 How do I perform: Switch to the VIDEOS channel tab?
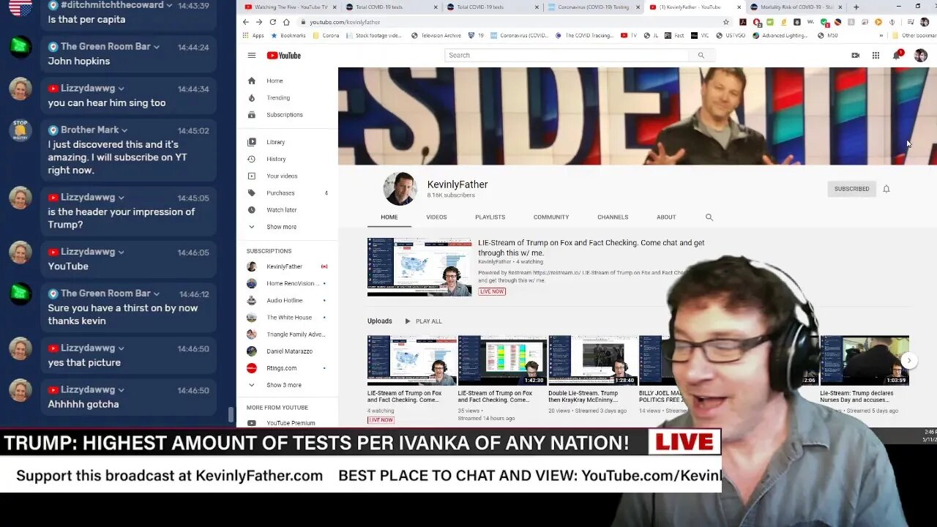coord(436,217)
